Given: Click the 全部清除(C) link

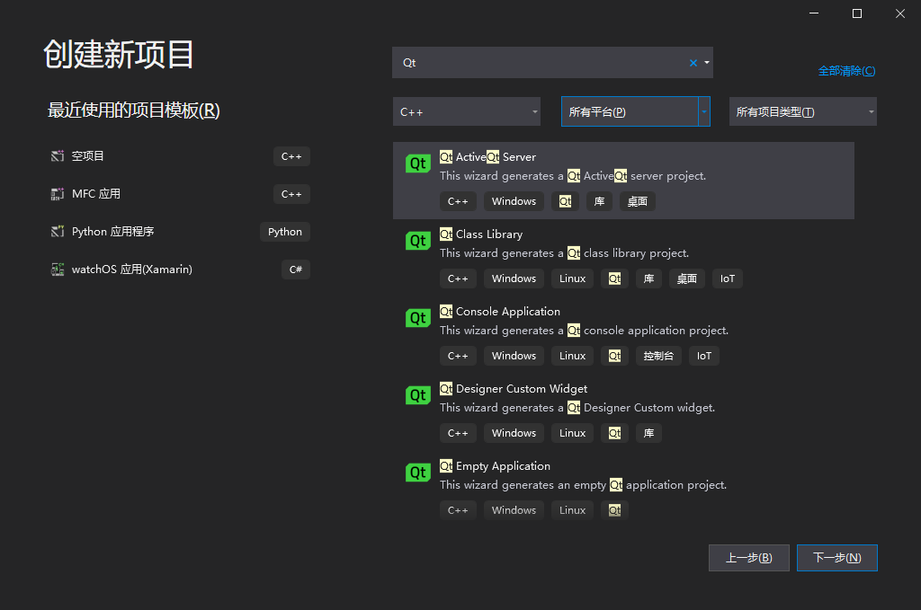Looking at the screenshot, I should pos(846,71).
